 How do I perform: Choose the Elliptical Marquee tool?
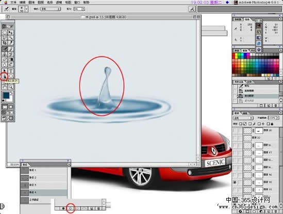5,32
